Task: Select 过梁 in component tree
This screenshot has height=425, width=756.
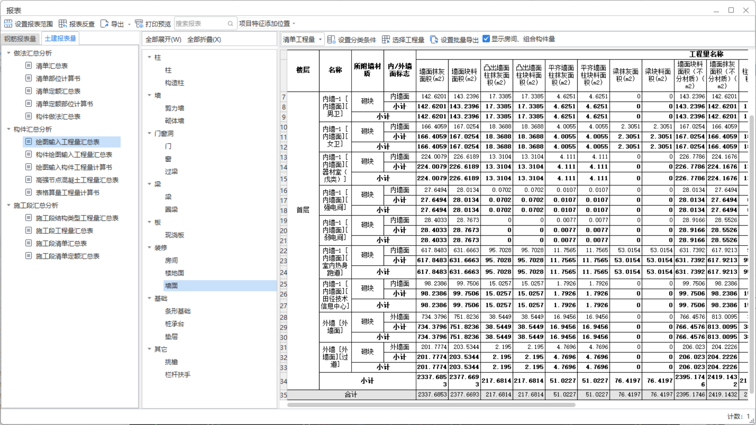Action: (171, 171)
